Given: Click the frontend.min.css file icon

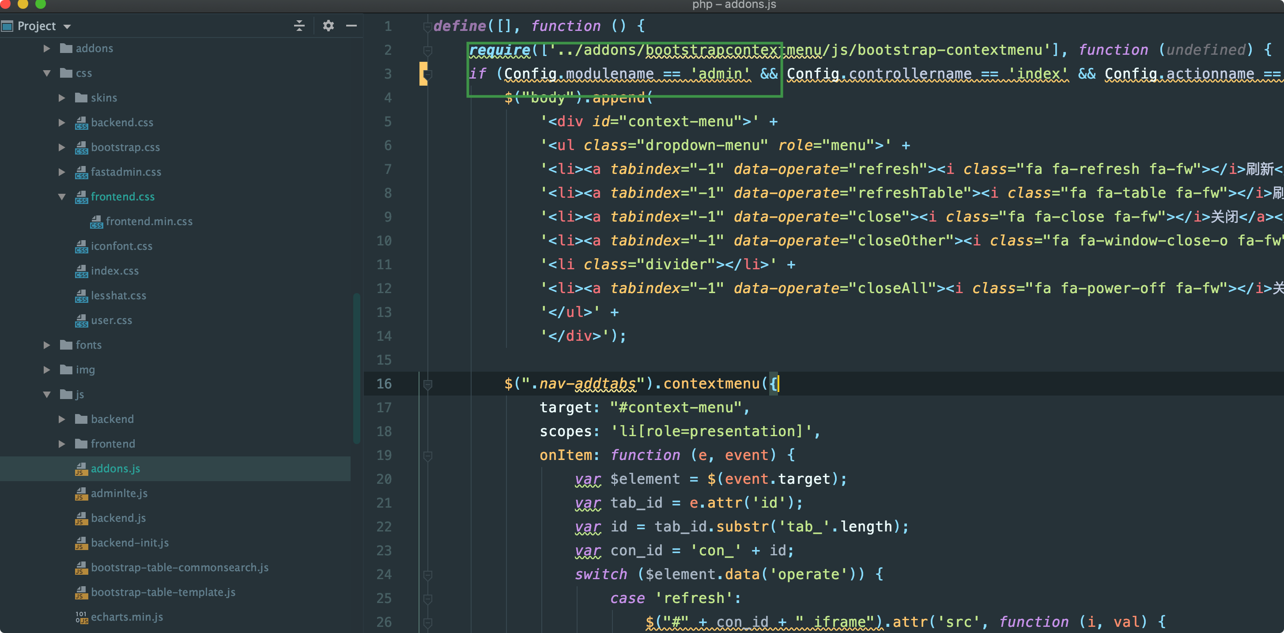Looking at the screenshot, I should pyautogui.click(x=96, y=221).
